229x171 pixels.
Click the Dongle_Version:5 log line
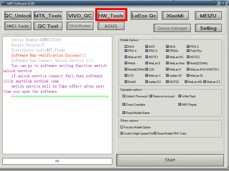[28, 45]
